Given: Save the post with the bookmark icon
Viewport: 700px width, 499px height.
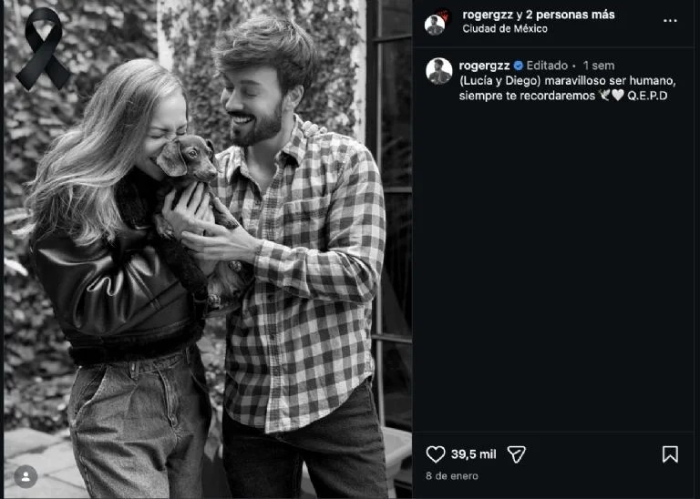Looking at the screenshot, I should 670,453.
